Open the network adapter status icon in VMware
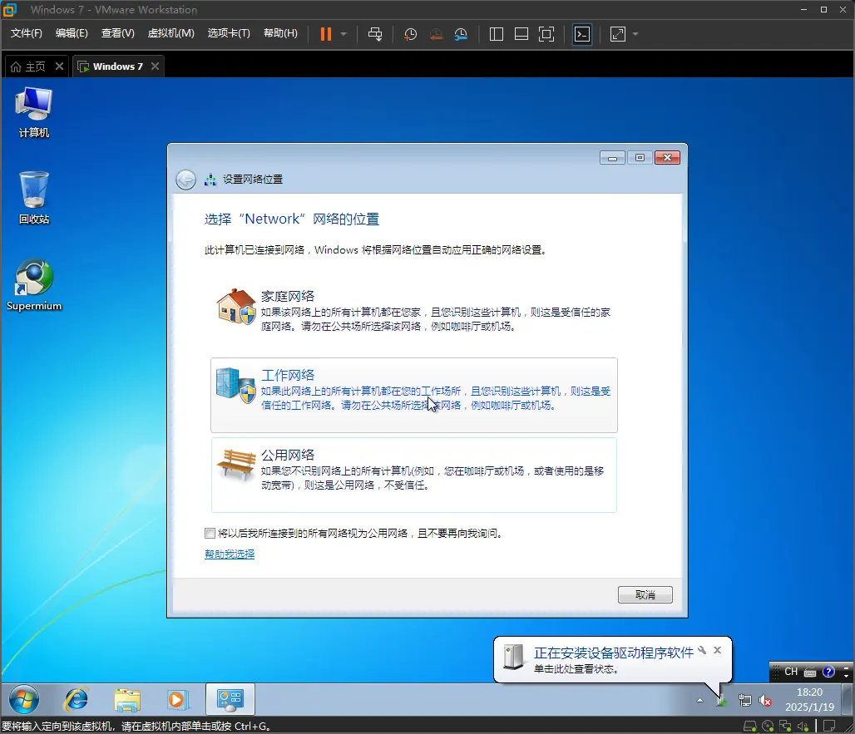Image resolution: width=855 pixels, height=734 pixels. click(x=785, y=726)
